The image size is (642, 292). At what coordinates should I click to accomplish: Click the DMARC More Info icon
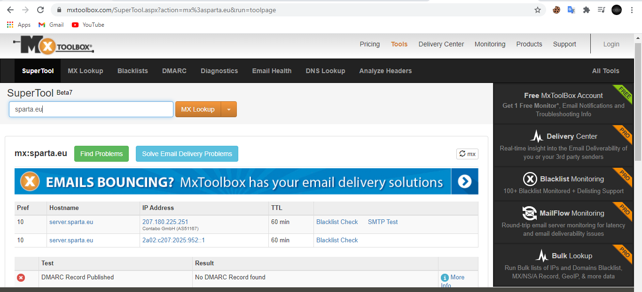point(445,277)
